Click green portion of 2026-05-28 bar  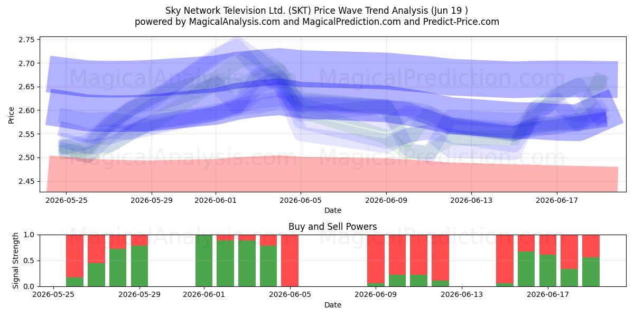[118, 267]
